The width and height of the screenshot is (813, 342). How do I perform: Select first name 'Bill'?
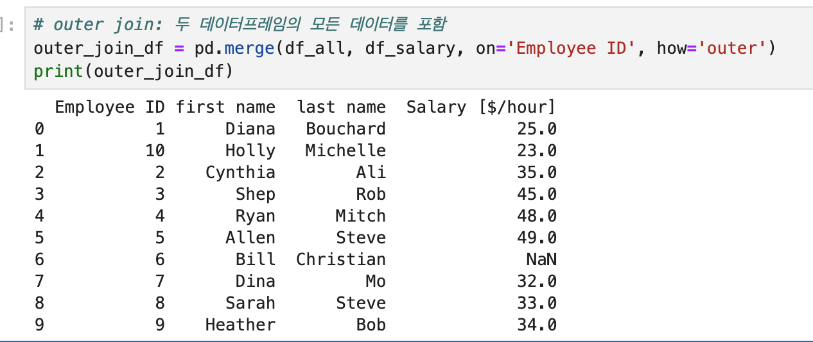(256, 259)
